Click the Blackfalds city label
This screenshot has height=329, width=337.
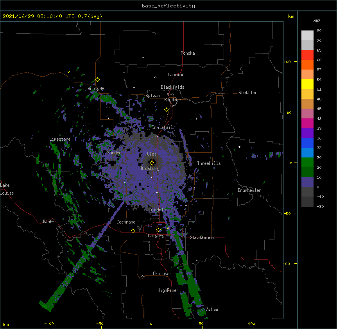coord(172,87)
